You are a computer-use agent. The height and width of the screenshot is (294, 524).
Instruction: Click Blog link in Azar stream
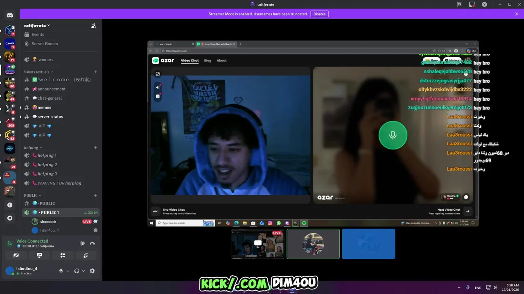208,60
